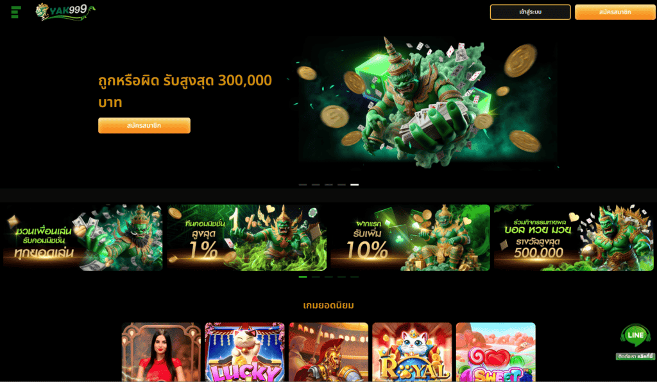This screenshot has width=657, height=382.
Task: Open the Sweet candy game thumbnail
Action: [x=496, y=352]
